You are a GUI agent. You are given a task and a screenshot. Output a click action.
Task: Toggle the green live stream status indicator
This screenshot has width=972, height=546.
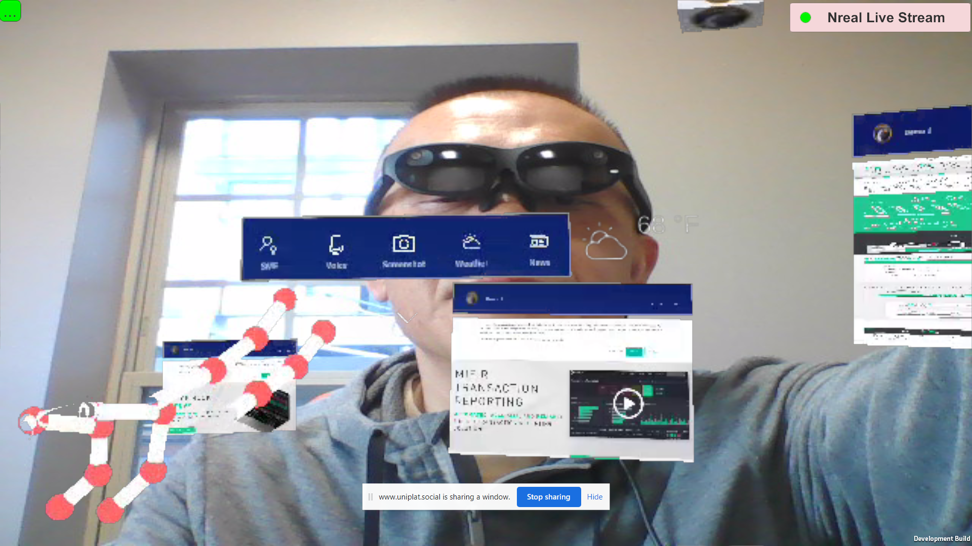pyautogui.click(x=806, y=17)
